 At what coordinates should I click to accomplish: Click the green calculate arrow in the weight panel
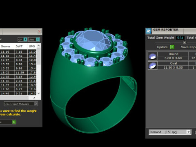pos(14,122)
